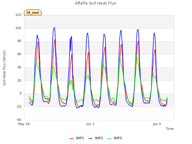Click the 20 y-axis tick label
192x144 pixels.
(x=19, y=81)
